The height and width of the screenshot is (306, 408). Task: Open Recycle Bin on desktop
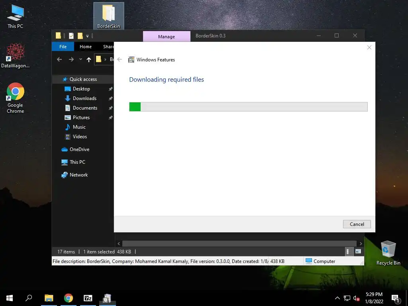point(388,253)
